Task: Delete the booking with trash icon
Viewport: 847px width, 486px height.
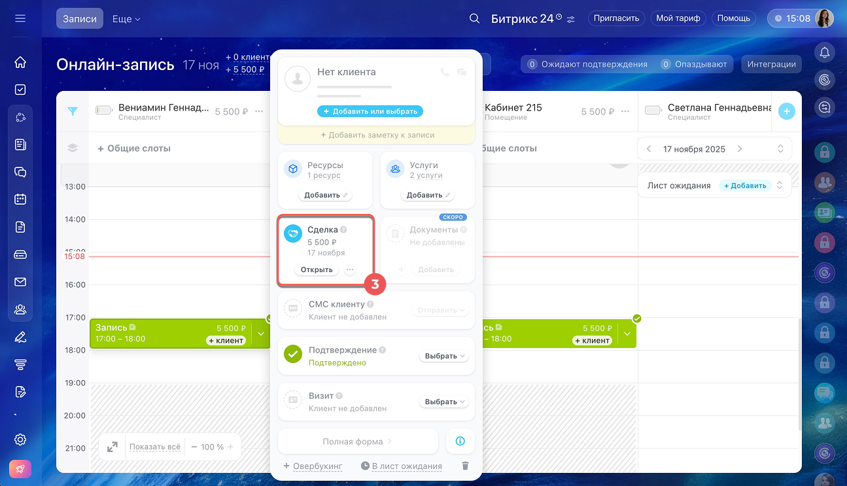Action: tap(465, 466)
